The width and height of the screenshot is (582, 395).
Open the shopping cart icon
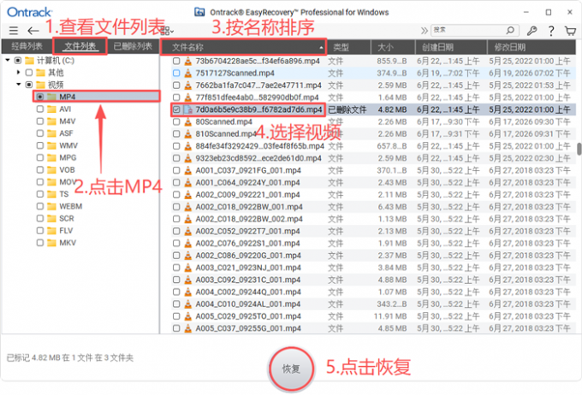pos(570,31)
